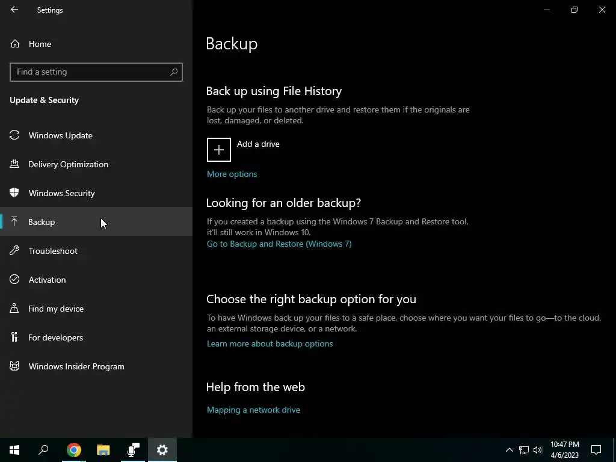Click the More options link

232,174
